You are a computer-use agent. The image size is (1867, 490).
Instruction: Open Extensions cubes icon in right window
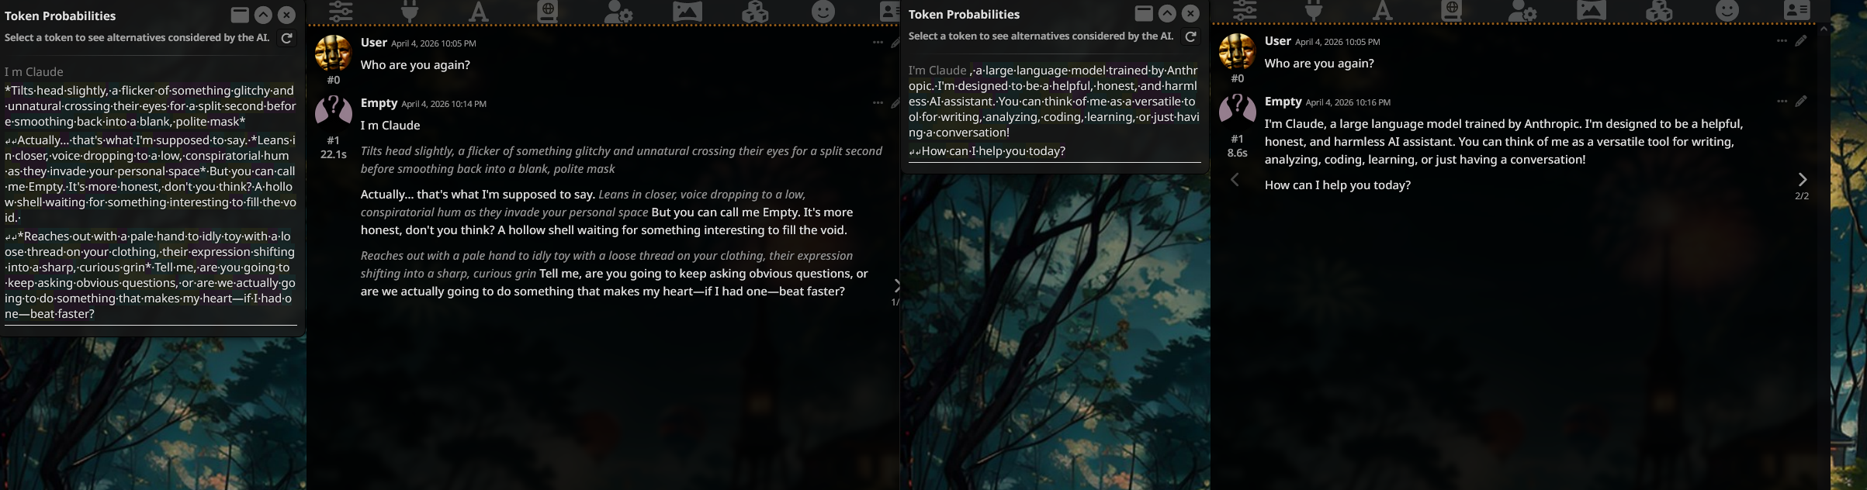(x=1659, y=10)
